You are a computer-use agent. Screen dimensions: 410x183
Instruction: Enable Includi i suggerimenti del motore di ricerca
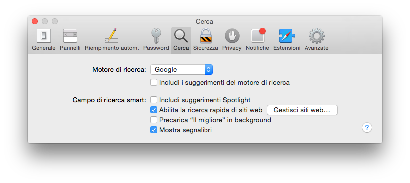pos(153,83)
